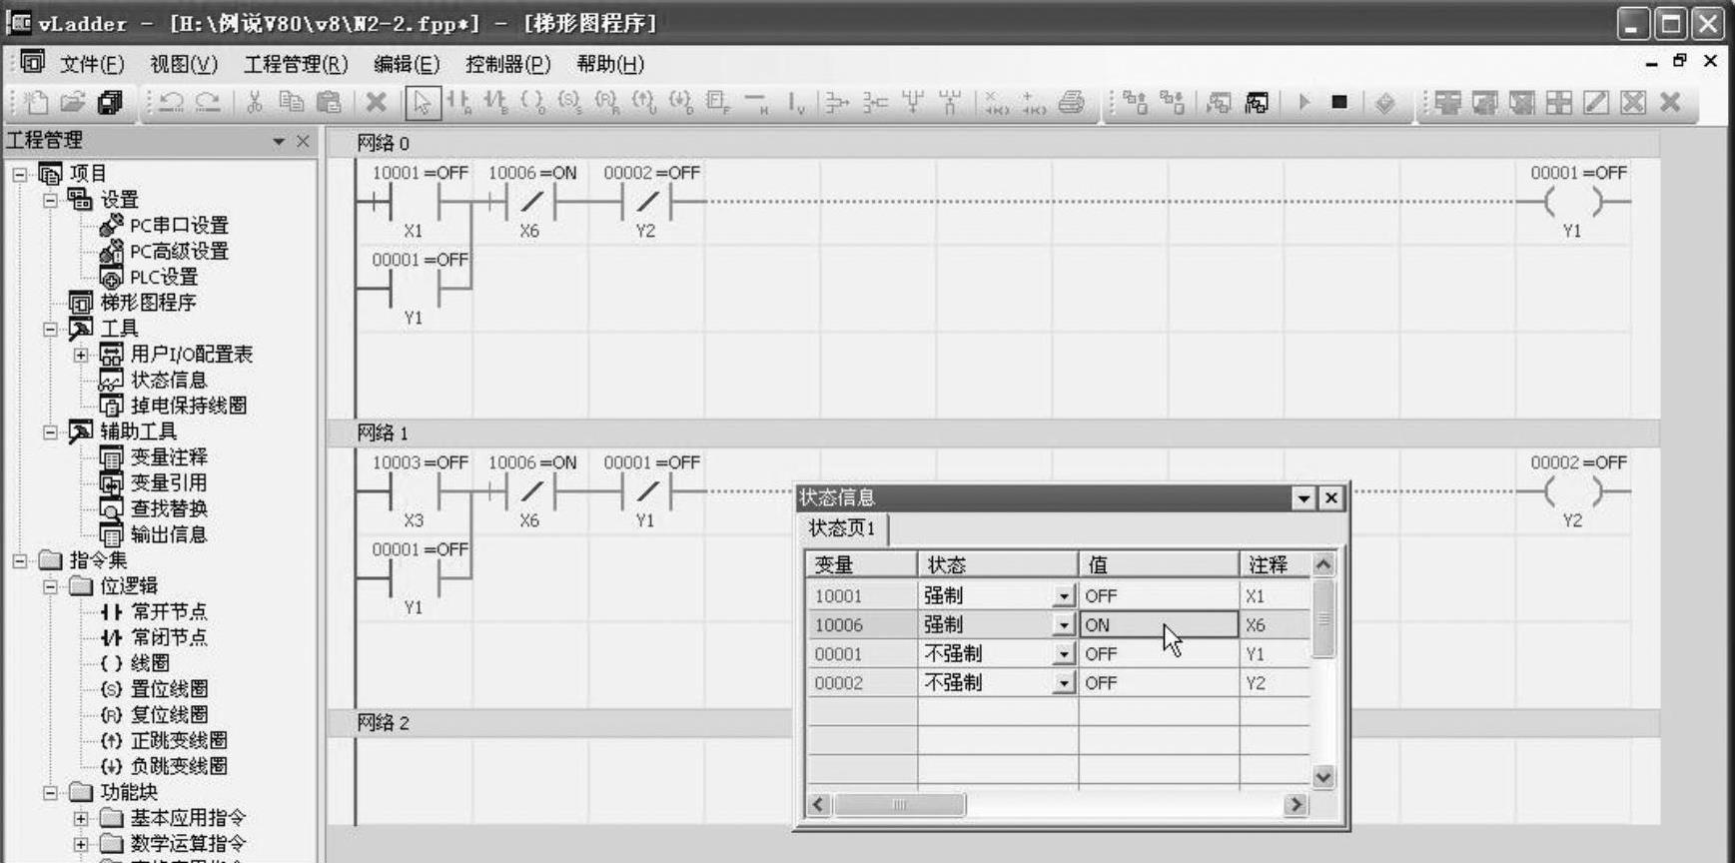Click the Open file folder icon
The width and height of the screenshot is (1735, 863).
coord(73,102)
